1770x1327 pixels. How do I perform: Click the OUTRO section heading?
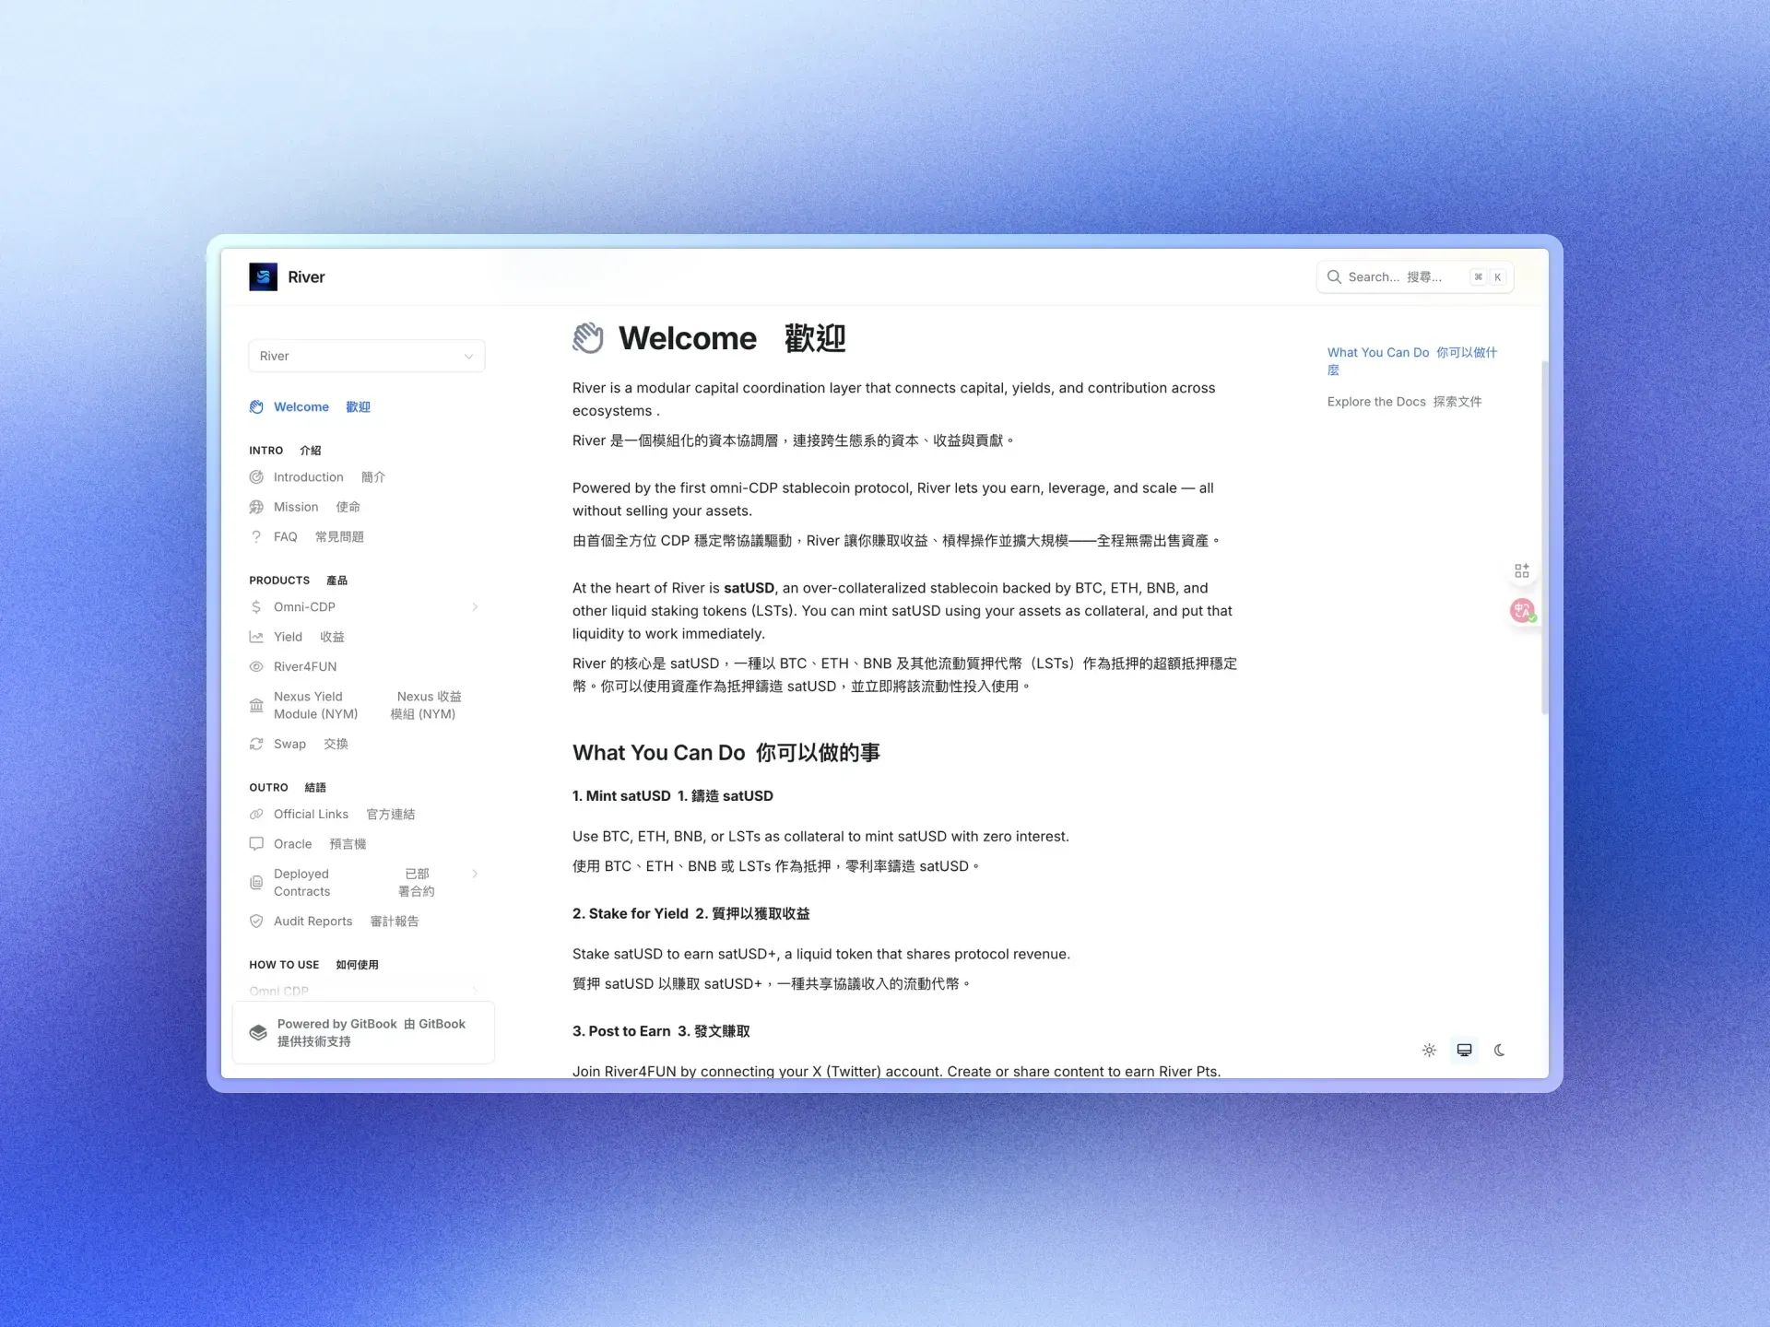click(287, 787)
